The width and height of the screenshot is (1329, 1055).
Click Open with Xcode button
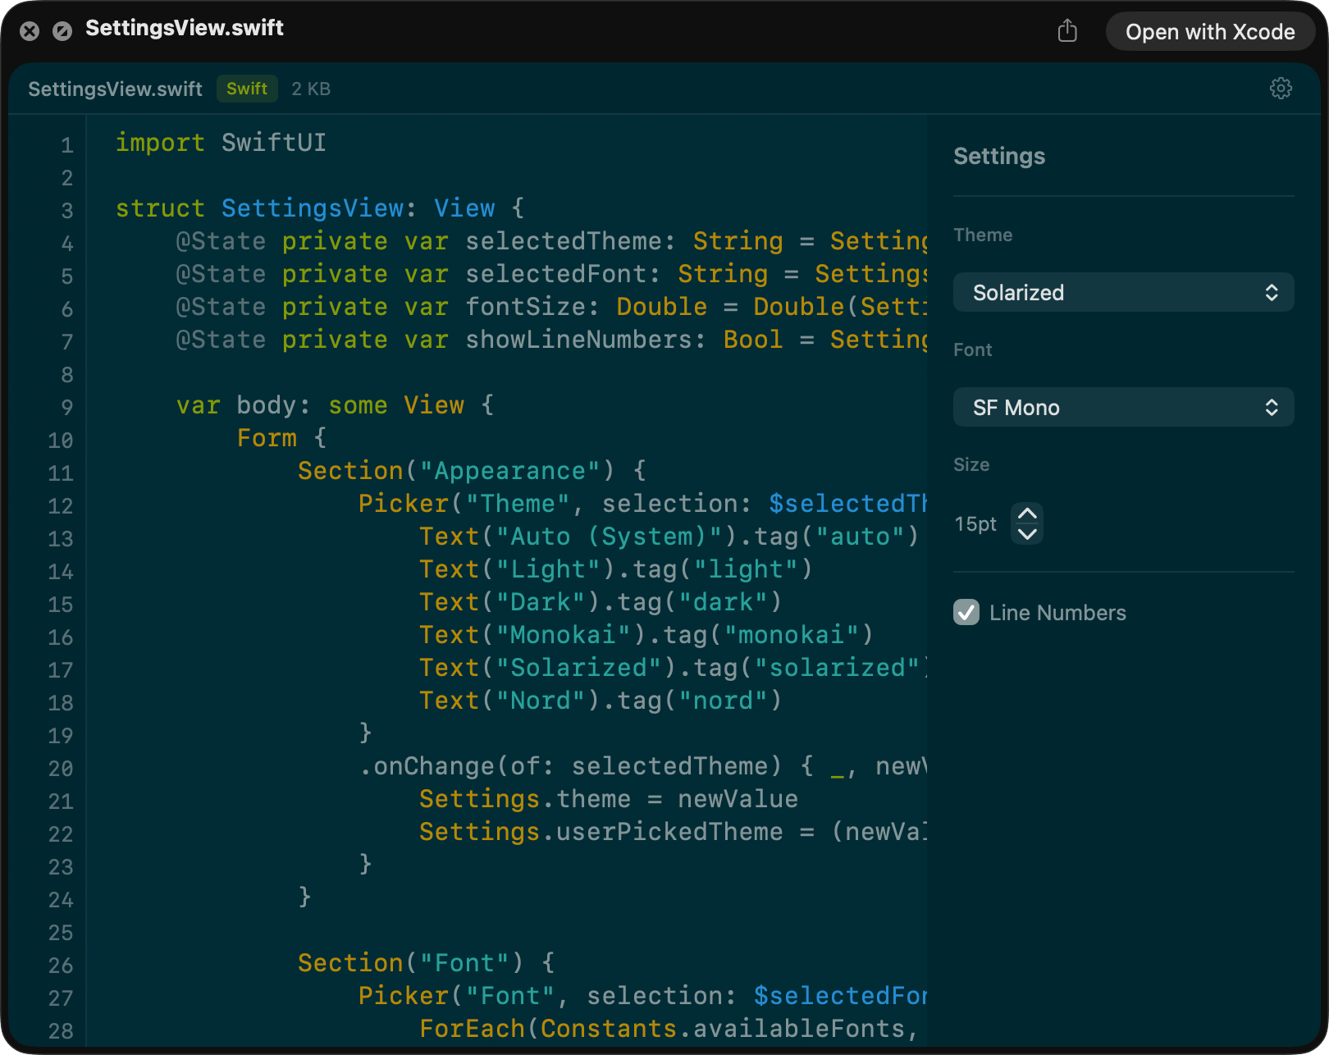[1210, 32]
